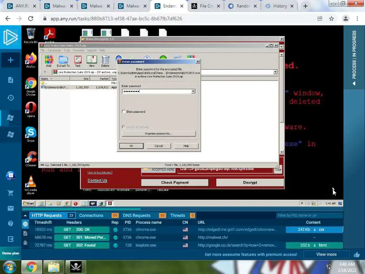The width and height of the screenshot is (365, 274).
Task: Click the Add toolbar icon in WinRAR
Action: (x=48, y=61)
